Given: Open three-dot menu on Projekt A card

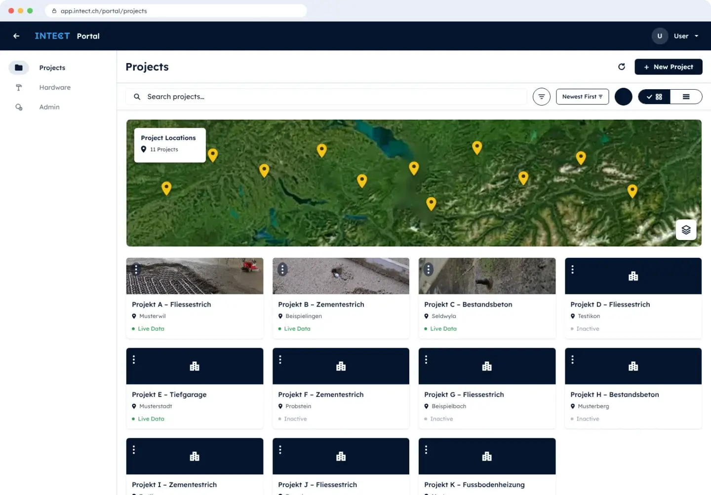Looking at the screenshot, I should pyautogui.click(x=136, y=269).
